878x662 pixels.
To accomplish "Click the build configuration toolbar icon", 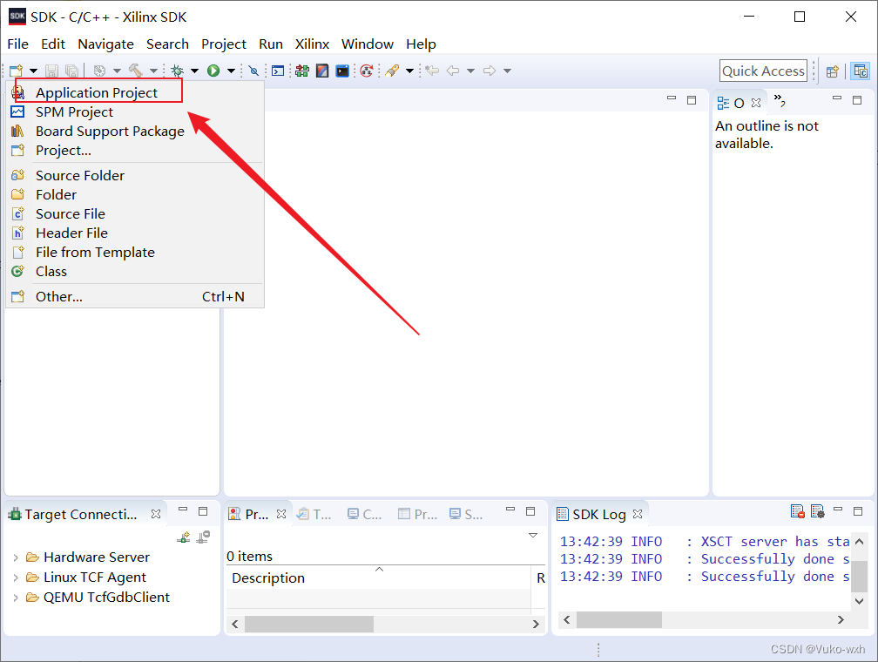I will 99,71.
